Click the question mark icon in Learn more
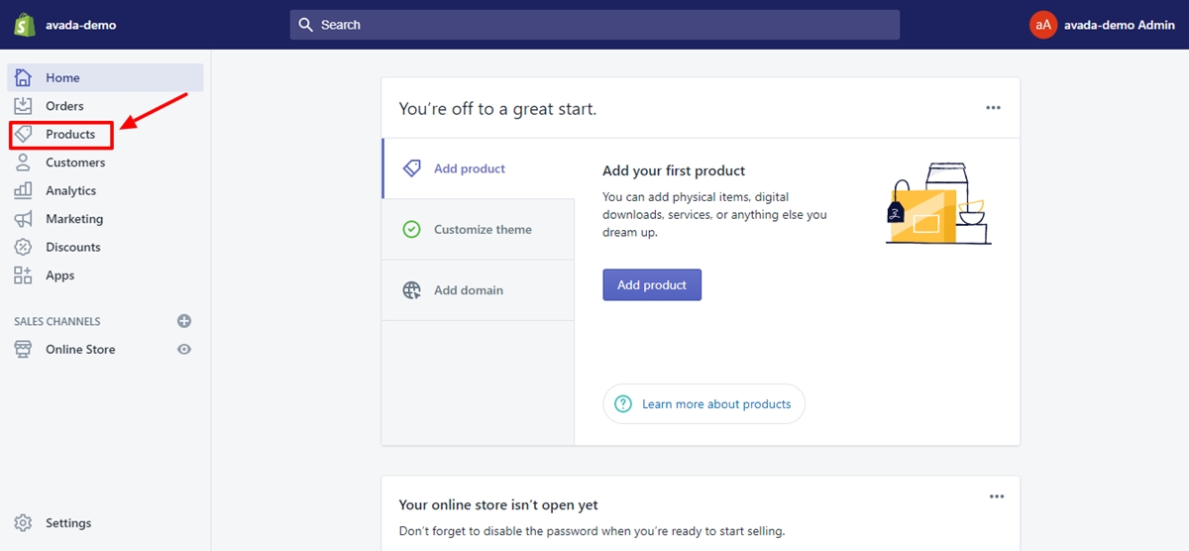Screen dimensions: 1189x551 tap(623, 403)
